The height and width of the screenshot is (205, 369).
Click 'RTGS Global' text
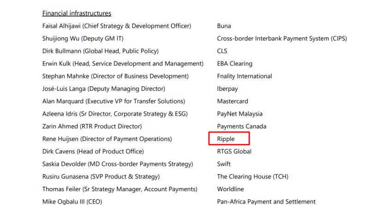(x=234, y=152)
